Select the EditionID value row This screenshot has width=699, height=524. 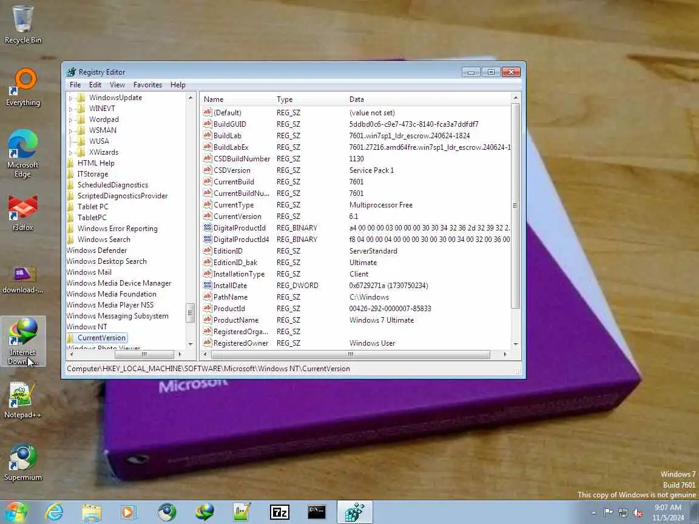point(357,251)
